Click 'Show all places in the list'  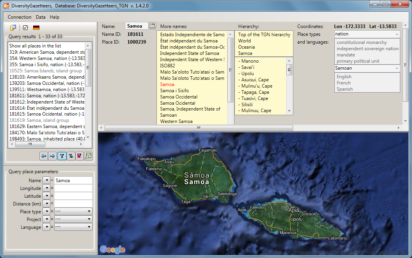[x=35, y=46]
